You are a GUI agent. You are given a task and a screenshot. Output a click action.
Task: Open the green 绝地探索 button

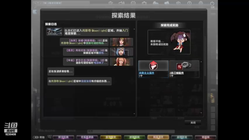[x=134, y=137]
